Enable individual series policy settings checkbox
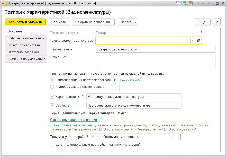Viewport: 227px width, 157px height. click(52, 145)
